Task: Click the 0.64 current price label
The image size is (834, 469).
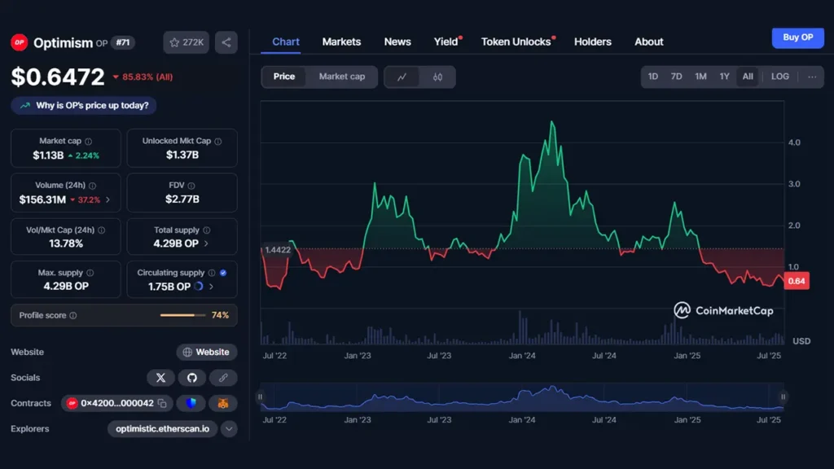Action: (x=797, y=281)
